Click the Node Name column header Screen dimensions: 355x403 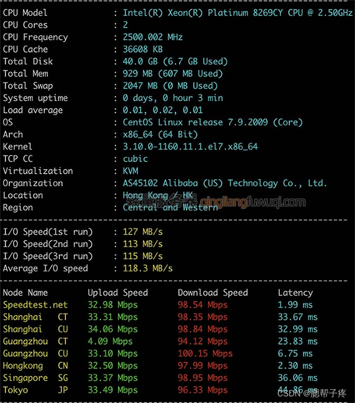[x=25, y=293]
